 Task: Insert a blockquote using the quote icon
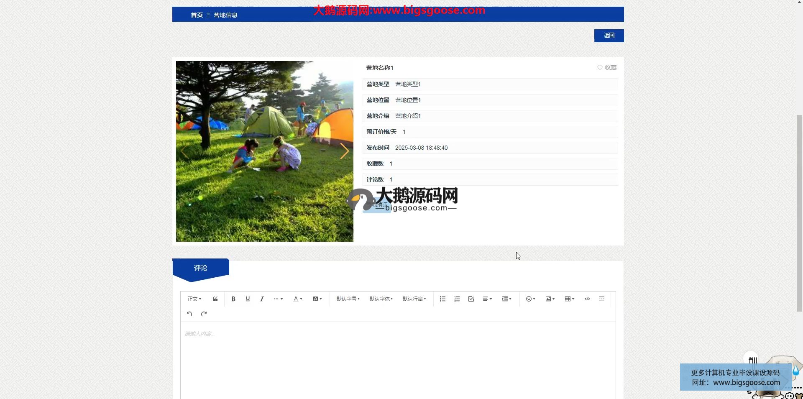tap(215, 299)
